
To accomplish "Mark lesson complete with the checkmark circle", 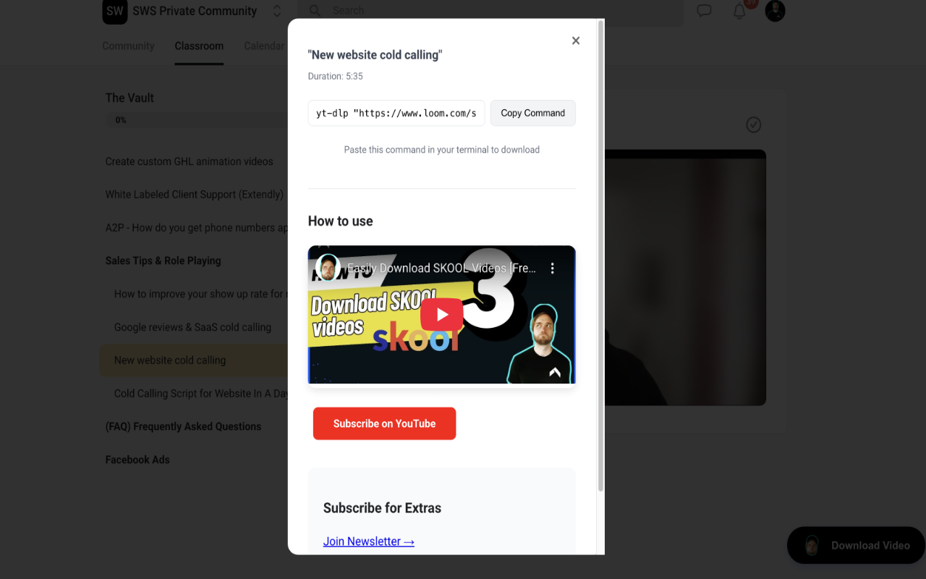I will pyautogui.click(x=753, y=125).
